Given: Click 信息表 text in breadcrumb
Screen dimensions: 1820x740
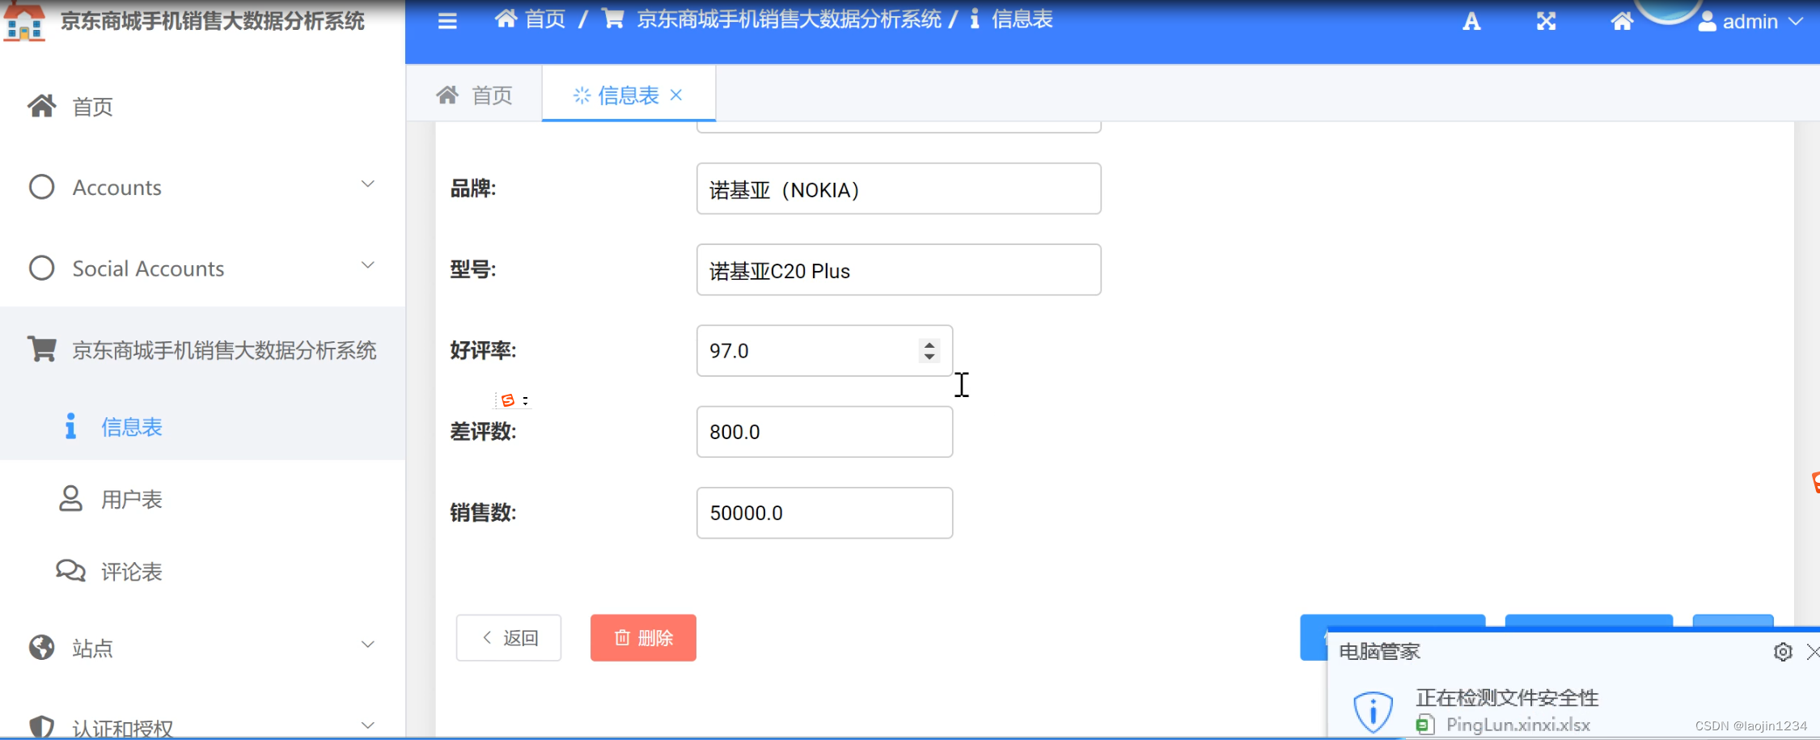Looking at the screenshot, I should point(1022,19).
